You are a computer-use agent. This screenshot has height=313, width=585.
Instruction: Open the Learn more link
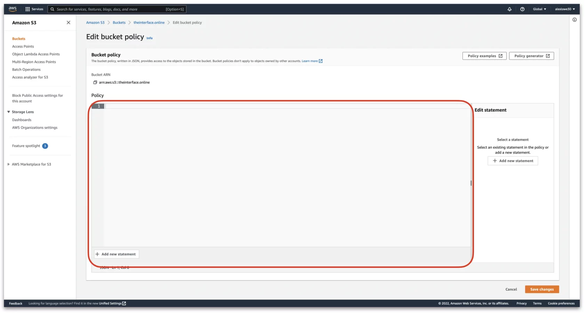click(312, 61)
